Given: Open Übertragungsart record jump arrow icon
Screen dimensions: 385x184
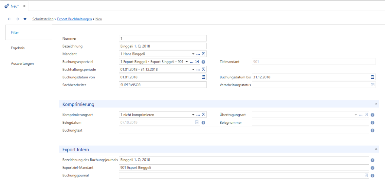Looking at the screenshot, I should 366,115.
